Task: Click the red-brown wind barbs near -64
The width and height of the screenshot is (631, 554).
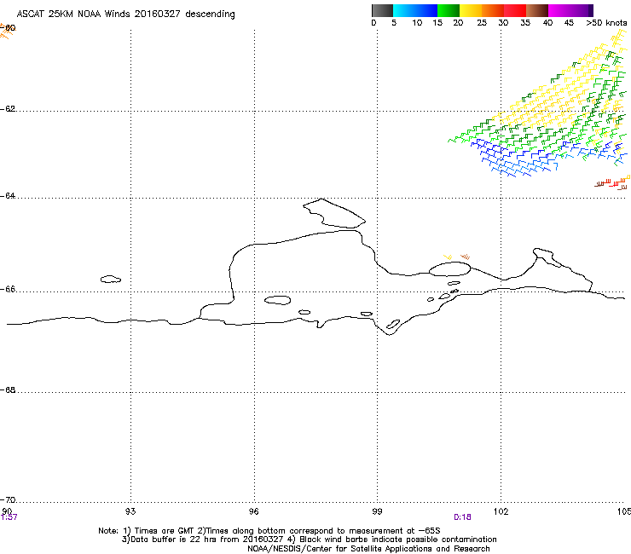Action: [x=611, y=184]
